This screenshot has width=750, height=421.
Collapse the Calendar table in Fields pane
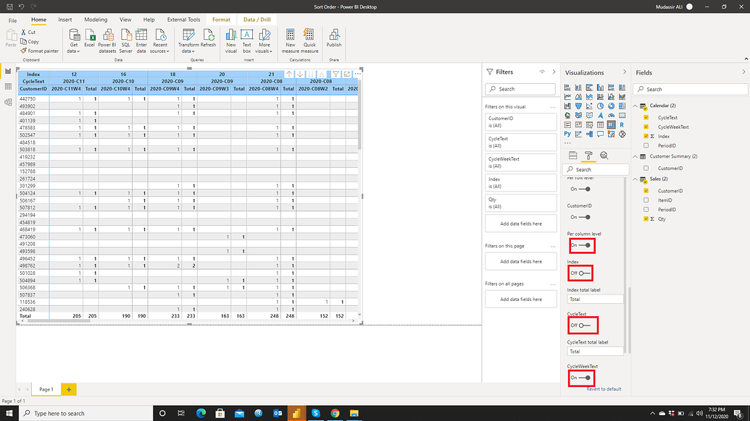[x=636, y=106]
